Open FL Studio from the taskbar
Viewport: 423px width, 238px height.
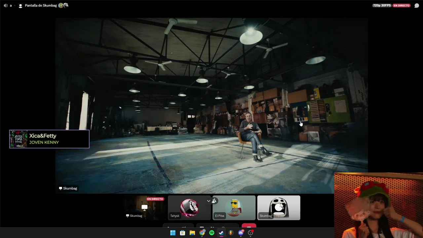[231, 233]
